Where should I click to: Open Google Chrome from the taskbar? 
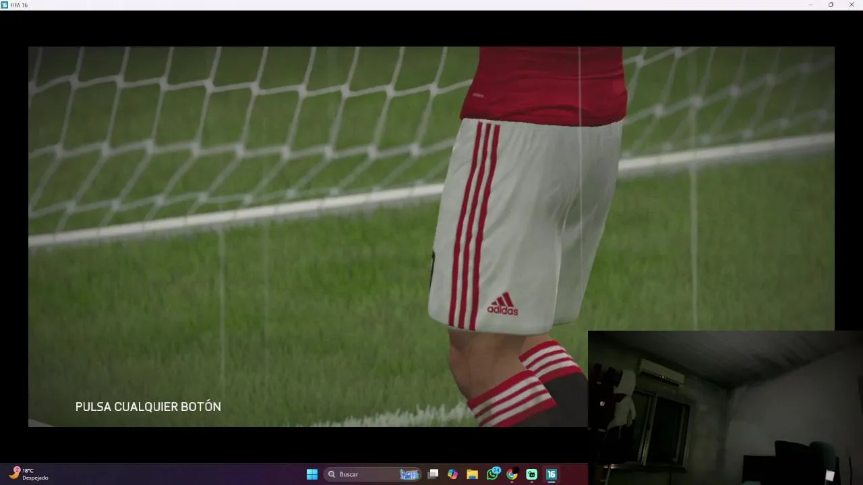[512, 474]
